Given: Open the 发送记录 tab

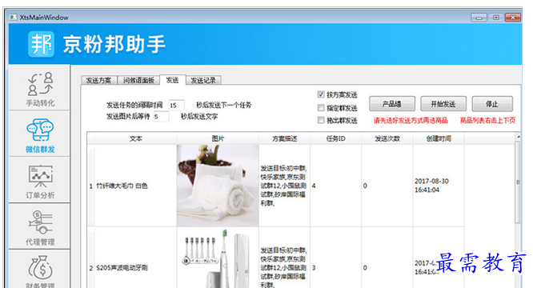Looking at the screenshot, I should [203, 81].
